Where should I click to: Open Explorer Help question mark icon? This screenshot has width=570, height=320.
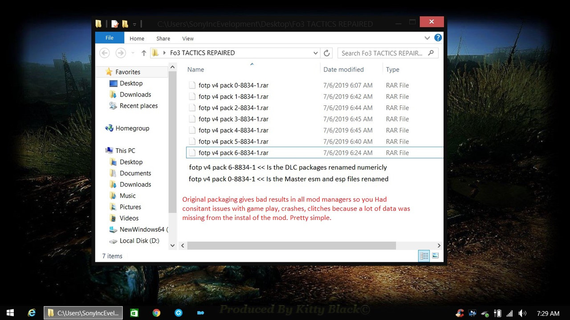click(438, 38)
